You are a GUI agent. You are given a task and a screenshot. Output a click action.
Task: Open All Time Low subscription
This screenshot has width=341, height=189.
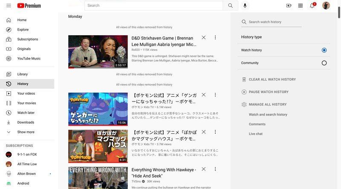coord(27,164)
